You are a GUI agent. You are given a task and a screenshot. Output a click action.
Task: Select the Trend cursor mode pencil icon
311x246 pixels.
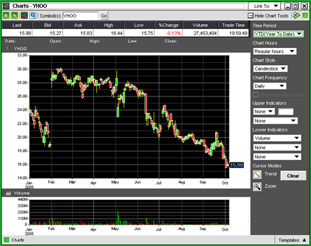pos(257,174)
